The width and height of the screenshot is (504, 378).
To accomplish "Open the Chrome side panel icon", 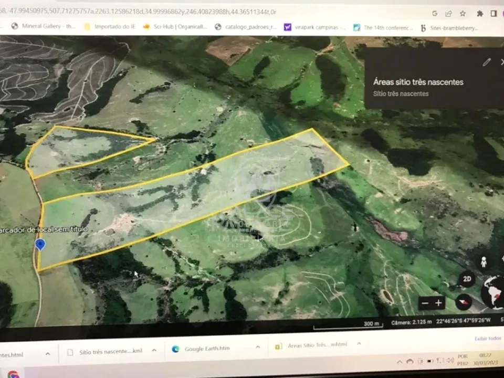I will click(493, 14).
